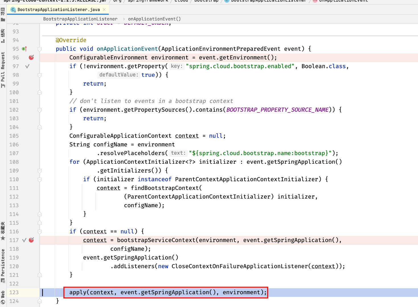Image resolution: width=418 pixels, height=307 pixels.
Task: Close the BootstrapApplicationListener.java tab
Action: point(104,10)
